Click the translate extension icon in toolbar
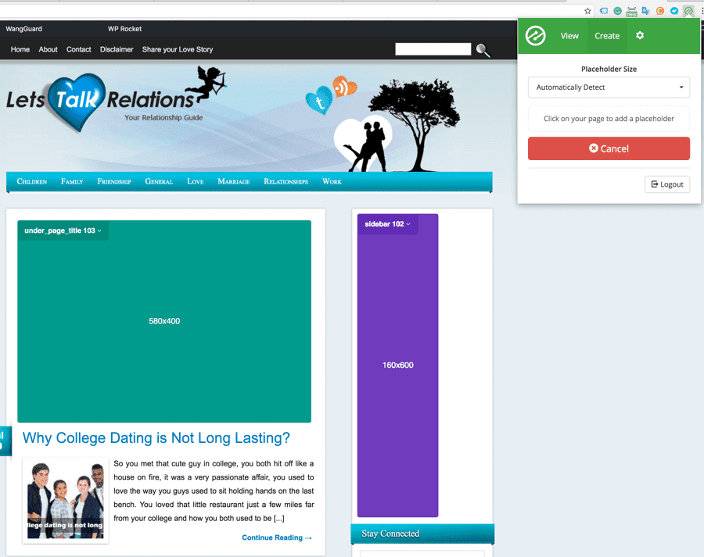The image size is (704, 557). click(646, 11)
